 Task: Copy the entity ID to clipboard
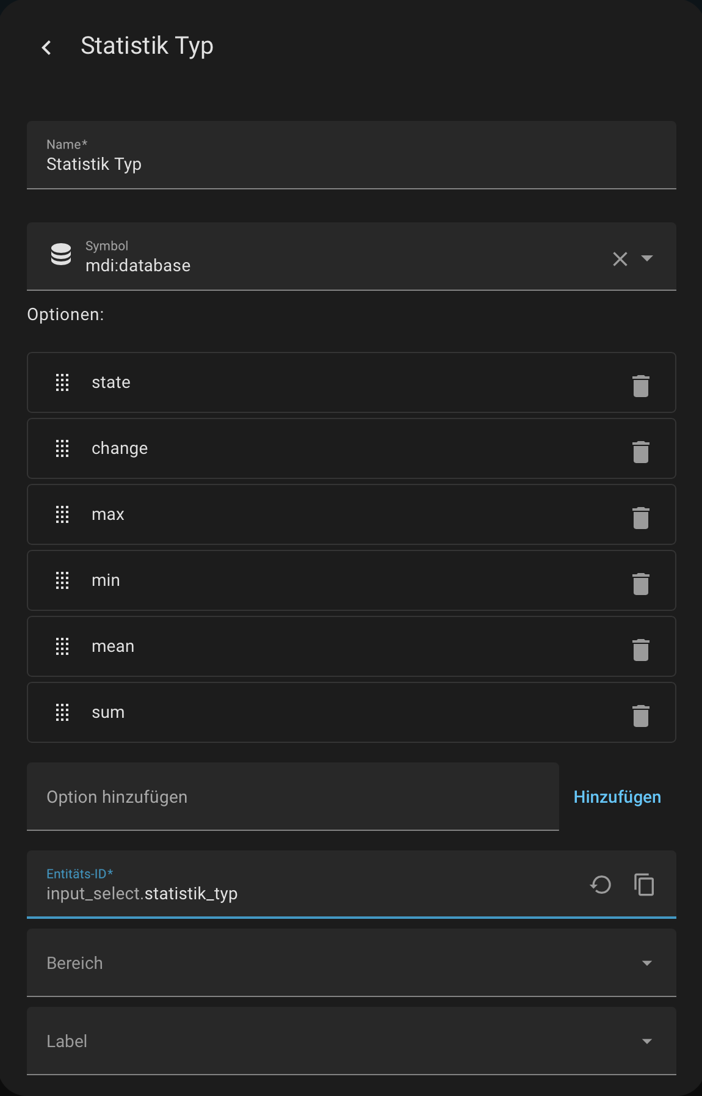tap(644, 885)
